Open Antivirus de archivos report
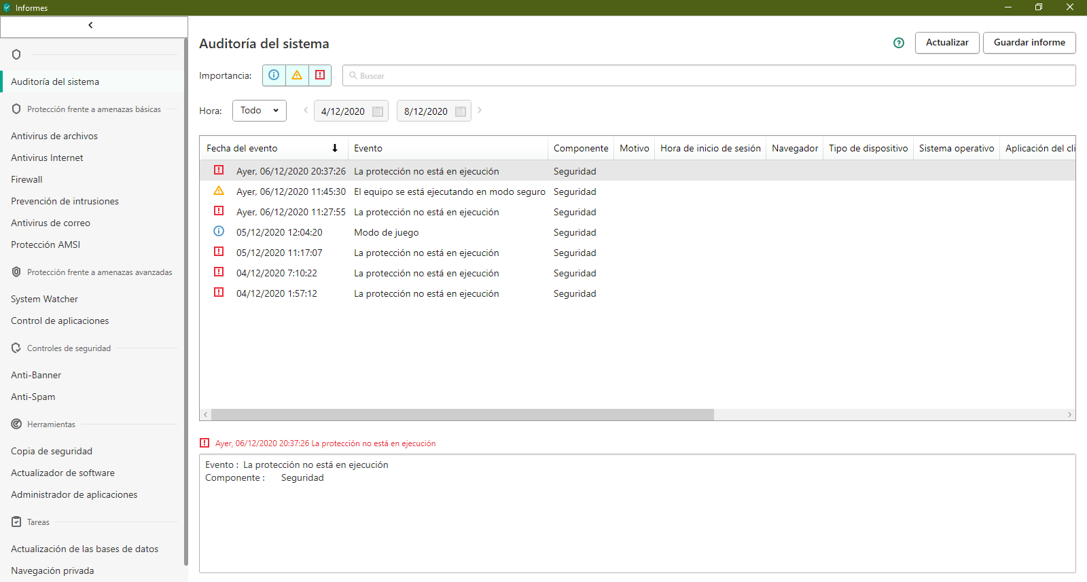The image size is (1087, 582). coord(54,136)
